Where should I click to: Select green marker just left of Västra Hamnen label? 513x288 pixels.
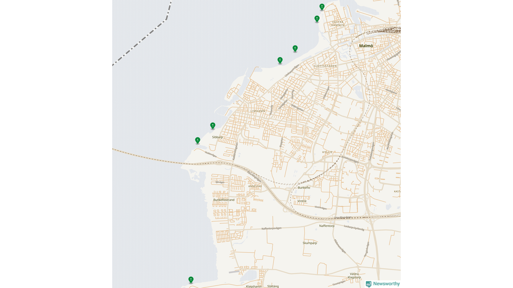[317, 19]
